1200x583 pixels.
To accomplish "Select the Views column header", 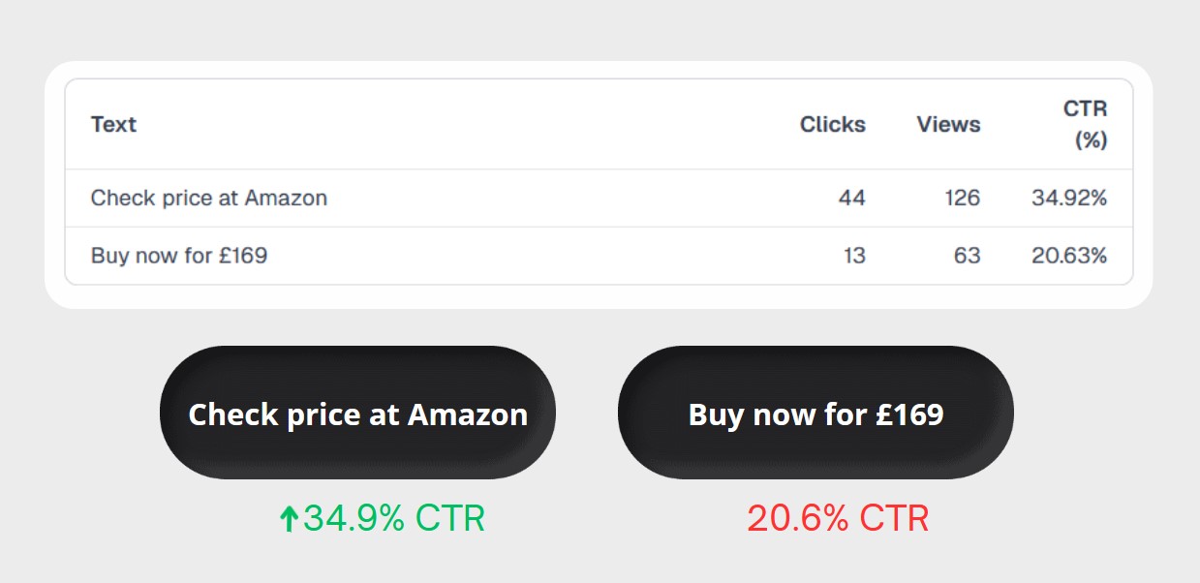I will coord(948,124).
